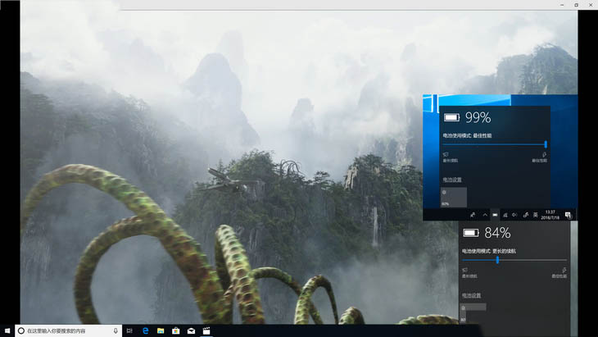Screen dimensions: 598x337
Task: Open the clock showing 13:37
Action: point(550,215)
